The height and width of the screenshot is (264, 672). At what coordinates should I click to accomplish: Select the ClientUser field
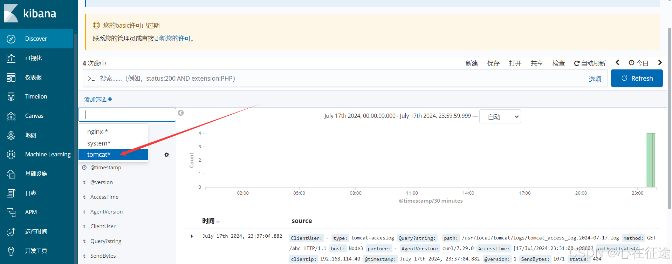coord(103,226)
